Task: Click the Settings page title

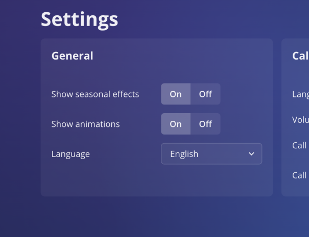Action: pos(79,19)
